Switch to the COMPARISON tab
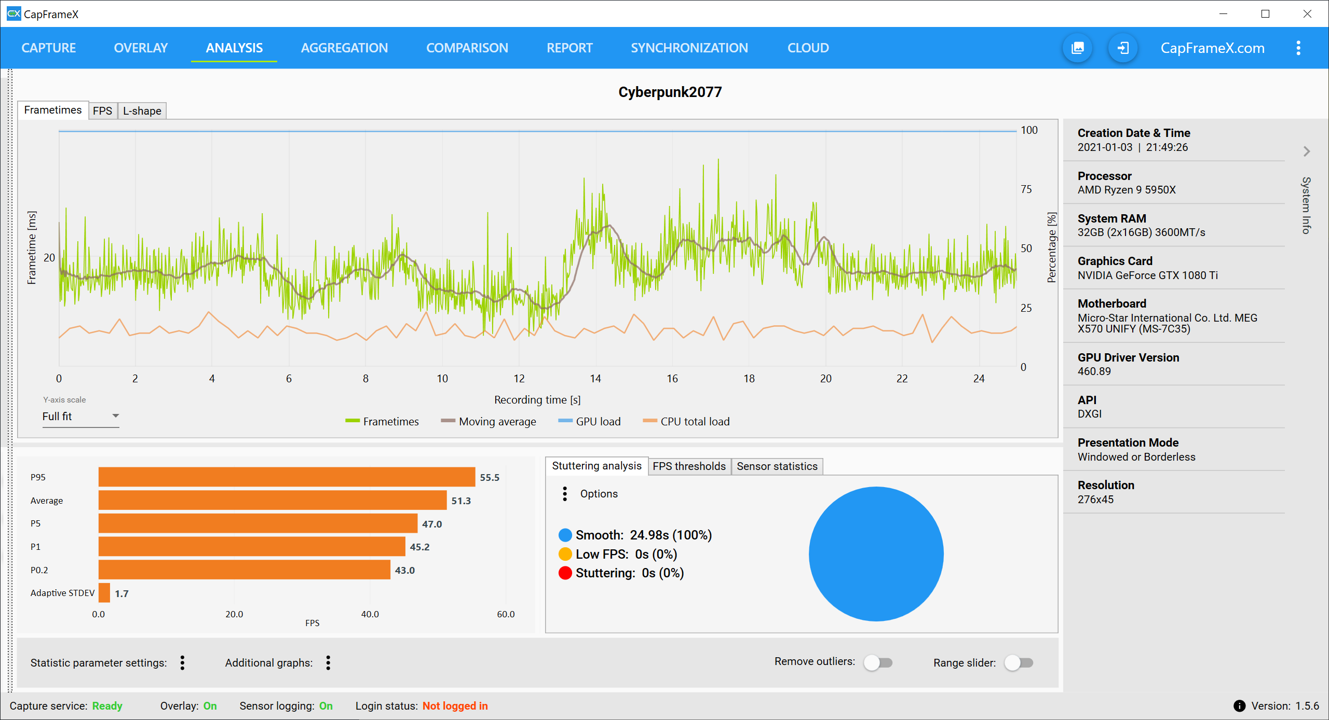Viewport: 1329px width, 720px height. coord(467,48)
